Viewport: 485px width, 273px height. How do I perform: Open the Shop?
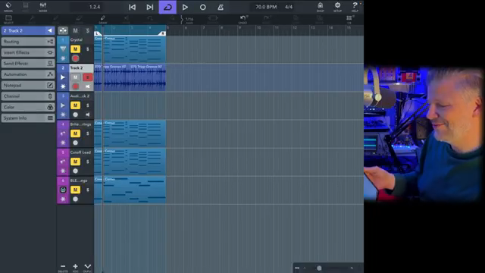coord(320,7)
